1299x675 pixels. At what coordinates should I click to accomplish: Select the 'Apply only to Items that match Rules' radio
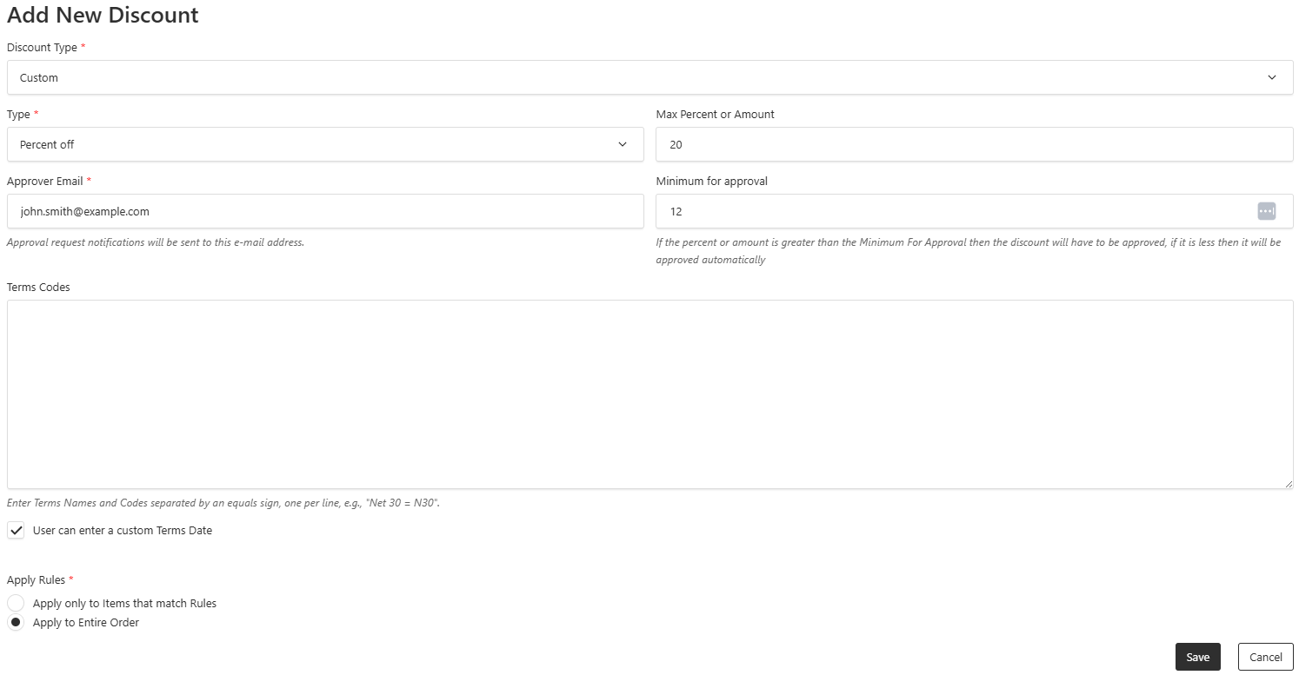[x=16, y=603]
